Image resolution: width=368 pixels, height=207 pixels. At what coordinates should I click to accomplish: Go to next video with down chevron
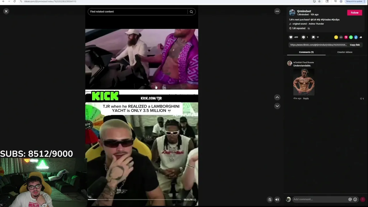coord(277,106)
